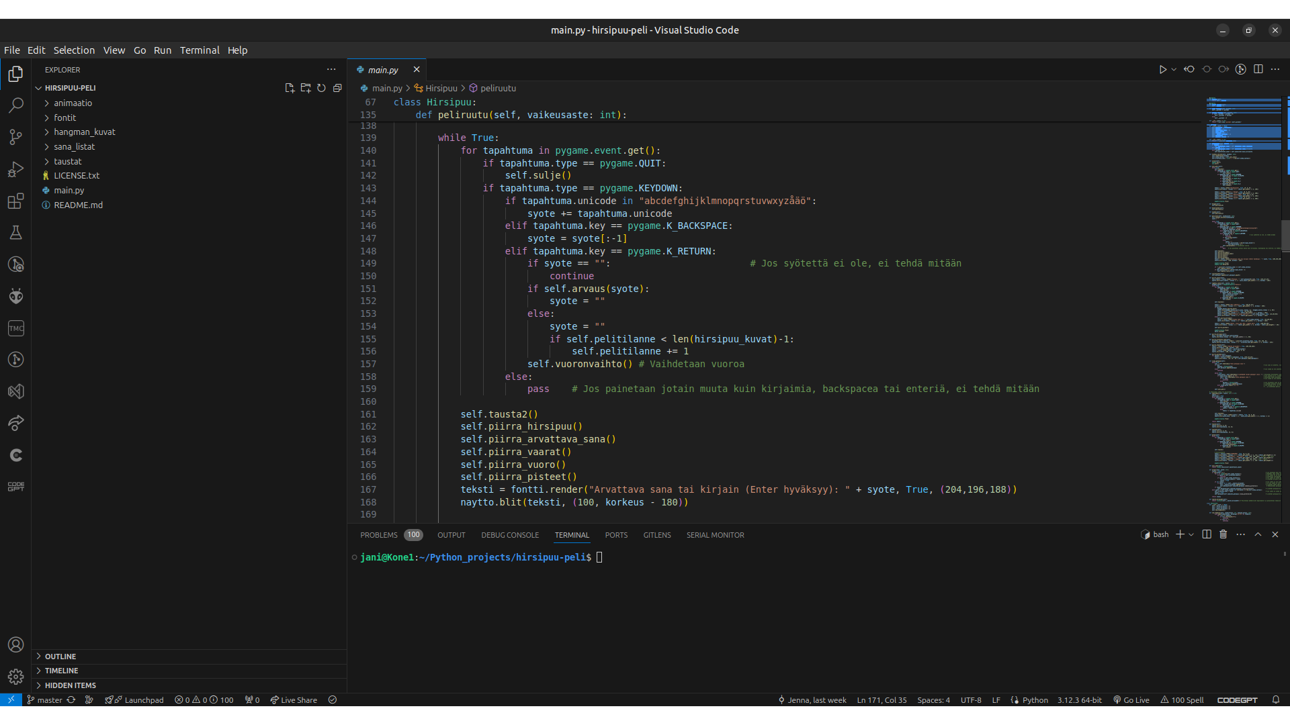The height and width of the screenshot is (725, 1290).
Task: Switch to the DEBUG CONSOLE tab
Action: pyautogui.click(x=510, y=535)
